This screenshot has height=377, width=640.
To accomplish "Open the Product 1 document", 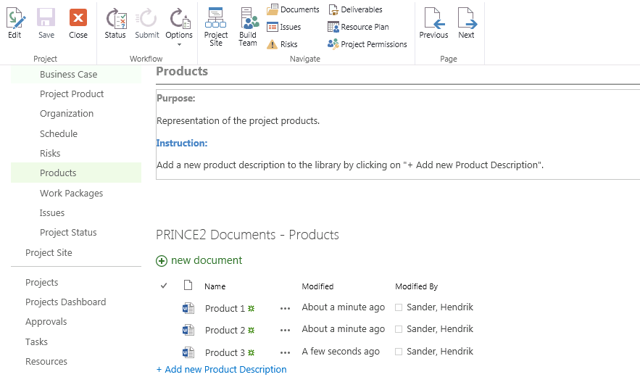I will (x=225, y=308).
